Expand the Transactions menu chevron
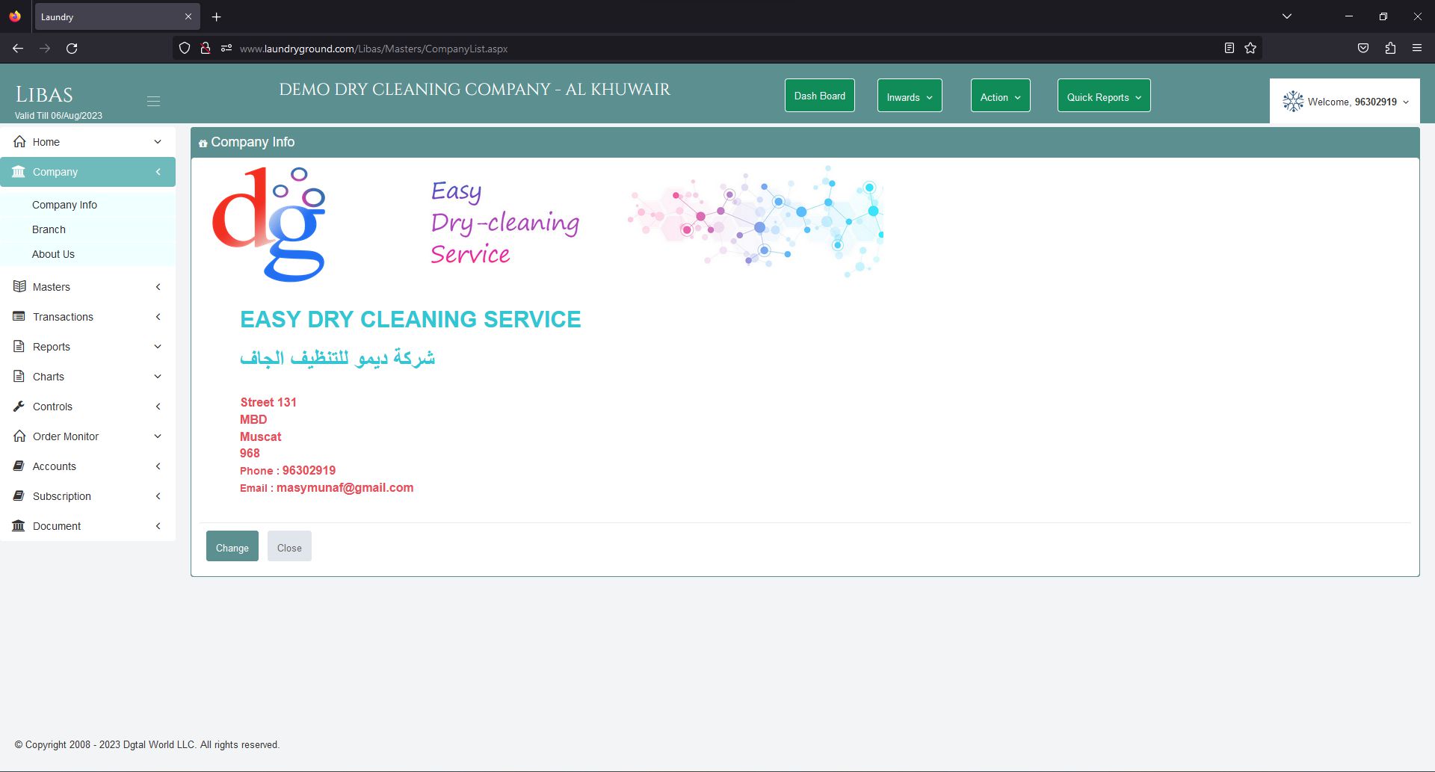 pyautogui.click(x=158, y=317)
